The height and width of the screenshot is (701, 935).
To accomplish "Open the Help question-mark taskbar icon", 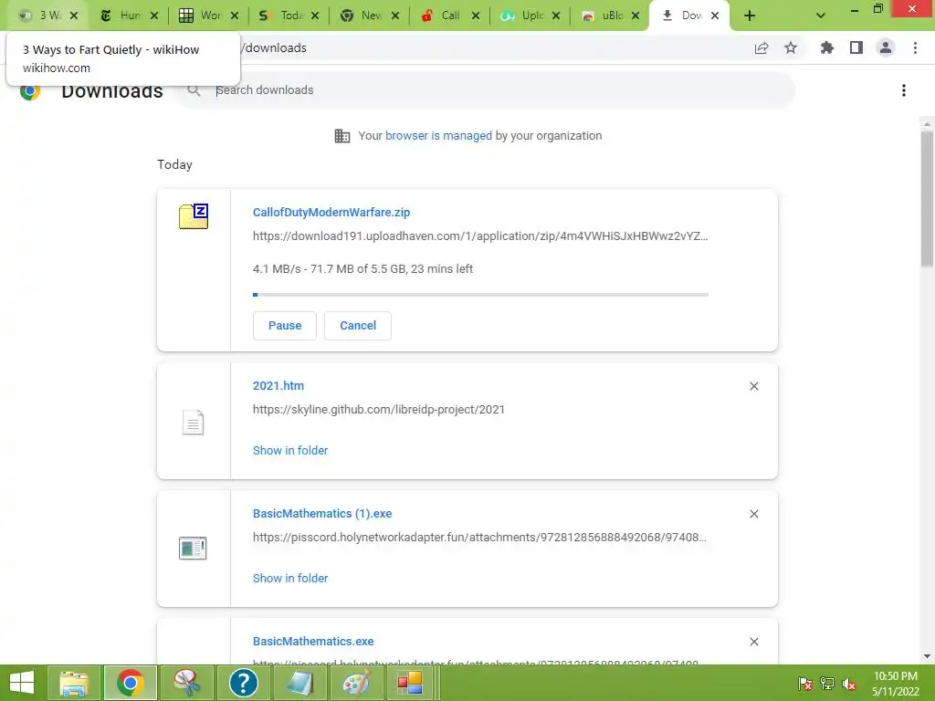I will click(243, 683).
